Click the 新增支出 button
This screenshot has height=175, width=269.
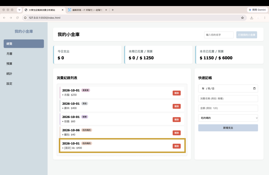click(228, 128)
